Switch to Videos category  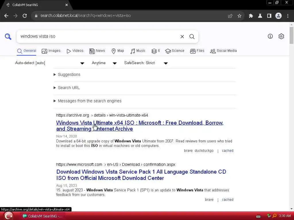(75, 51)
